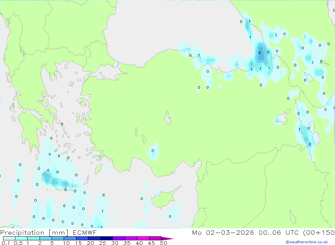Viewport: 335px width, 245px height.
Task: Click the '20' legend scale label
Action: pyautogui.click(x=90, y=243)
